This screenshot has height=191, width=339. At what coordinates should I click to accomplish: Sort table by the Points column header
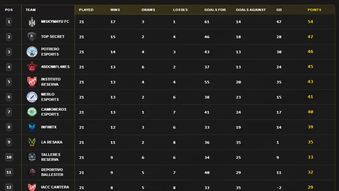pyautogui.click(x=315, y=10)
